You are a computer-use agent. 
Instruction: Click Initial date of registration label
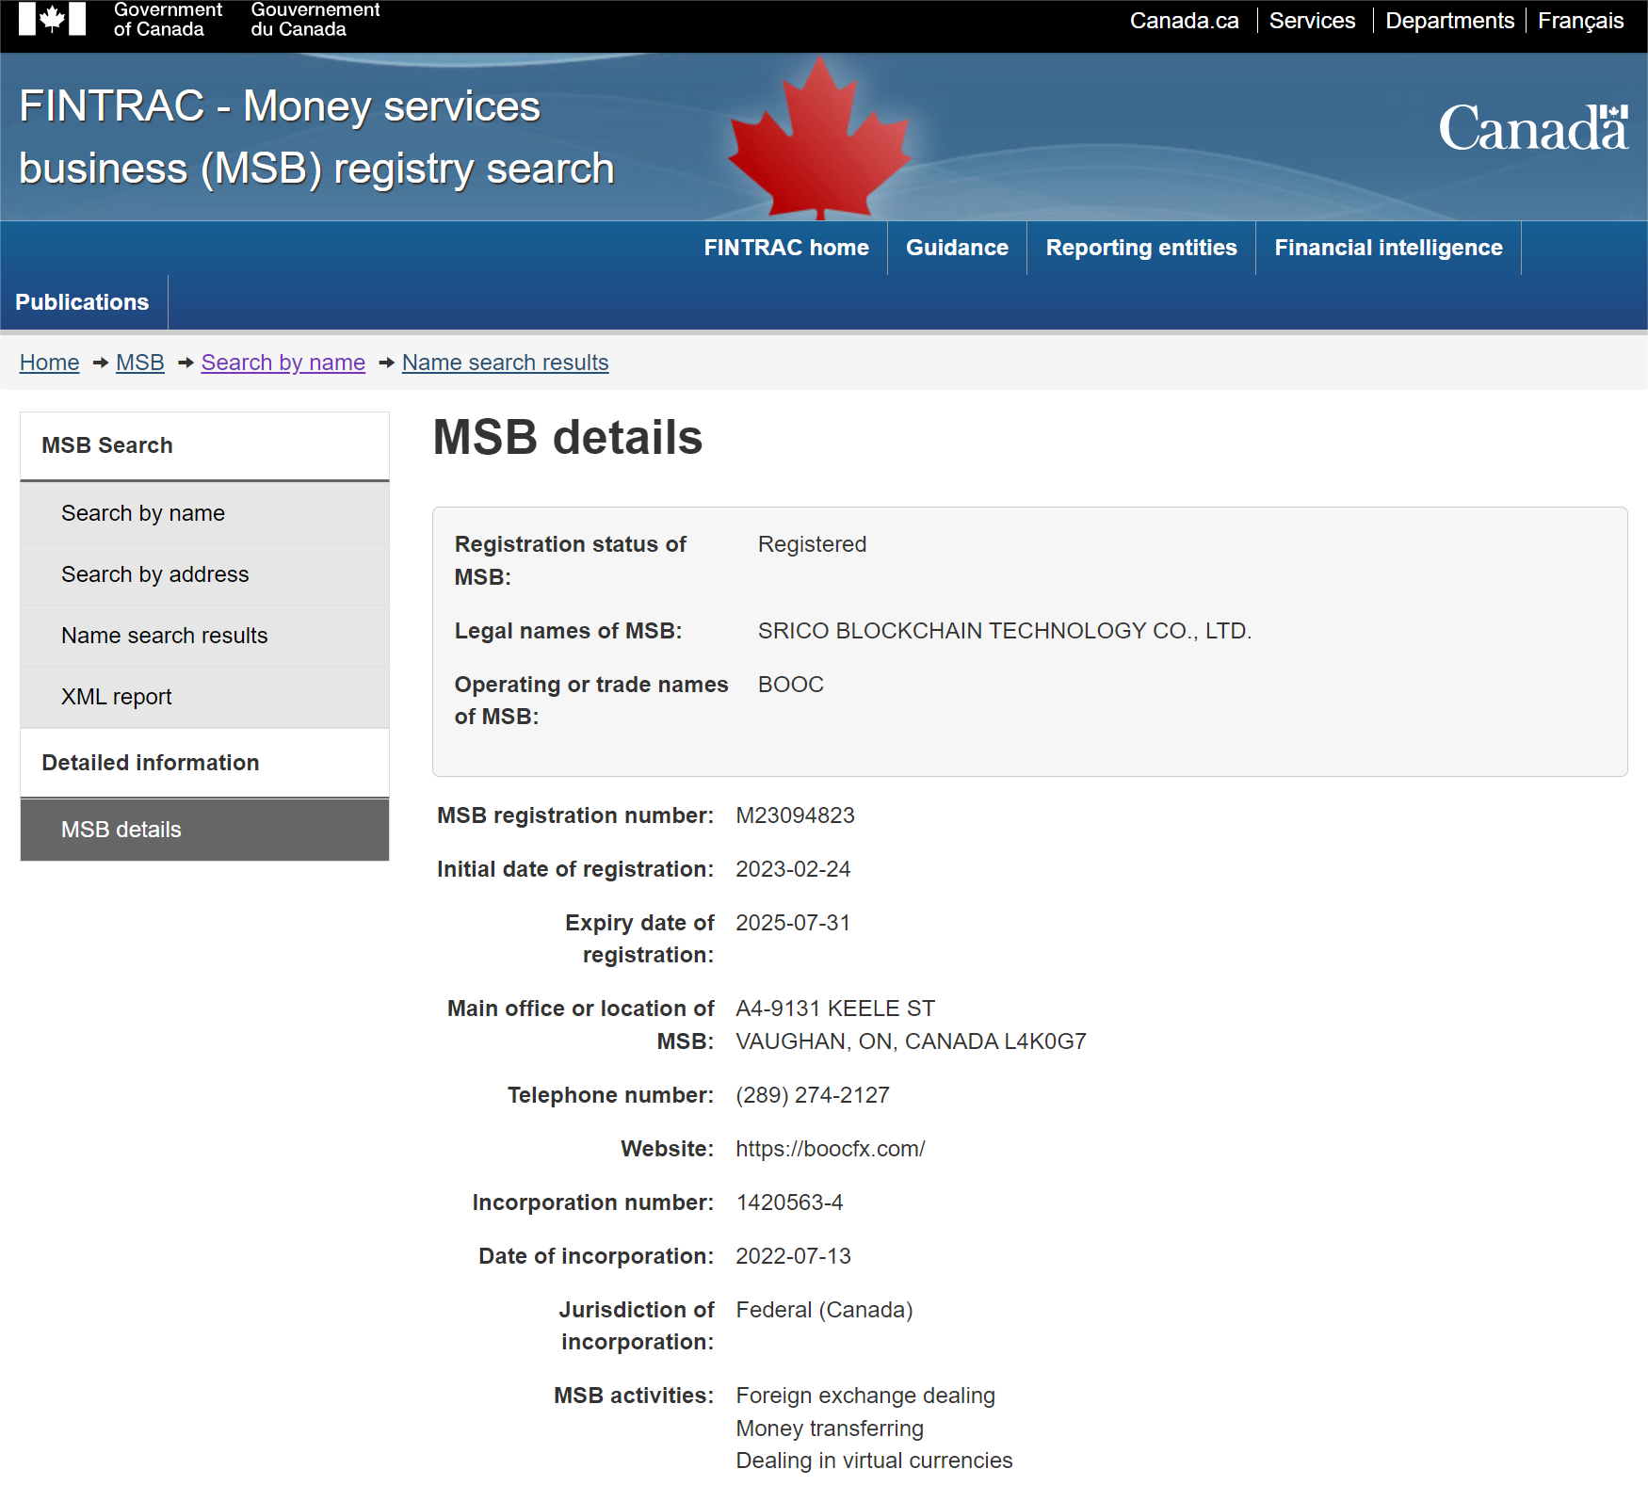[x=575, y=869]
